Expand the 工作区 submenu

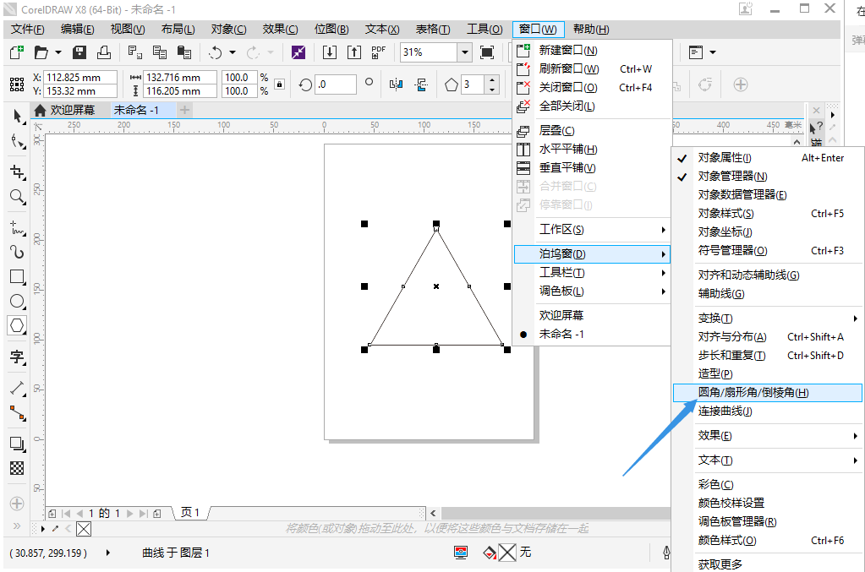pyautogui.click(x=593, y=229)
